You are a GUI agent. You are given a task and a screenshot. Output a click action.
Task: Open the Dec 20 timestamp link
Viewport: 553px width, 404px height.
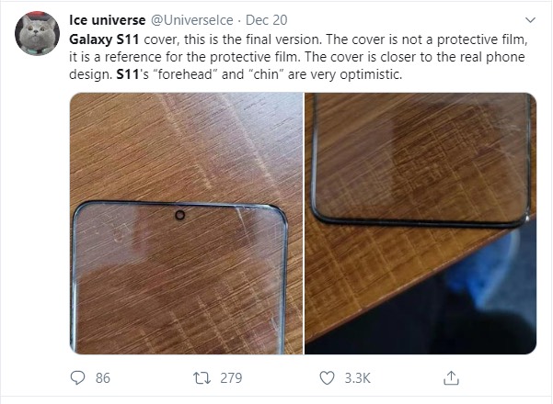click(x=267, y=18)
